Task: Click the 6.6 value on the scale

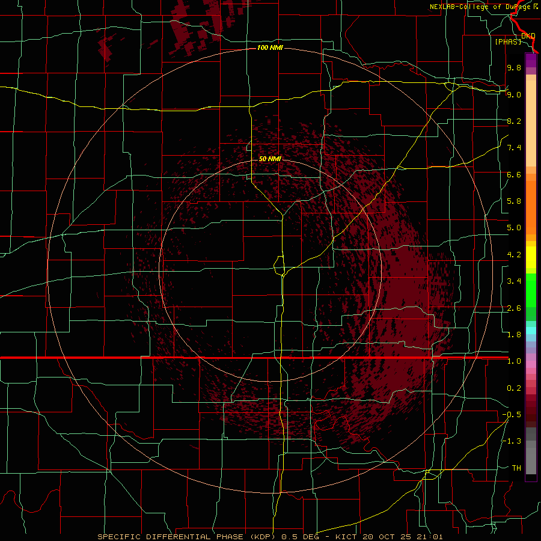Action: point(514,174)
